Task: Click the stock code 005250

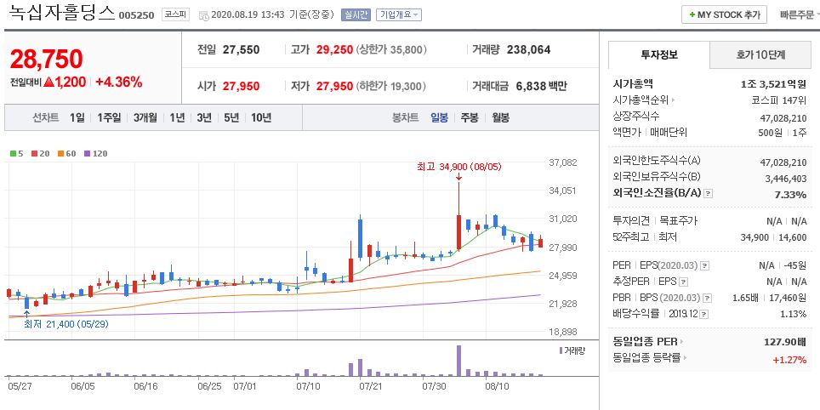Action: click(136, 15)
